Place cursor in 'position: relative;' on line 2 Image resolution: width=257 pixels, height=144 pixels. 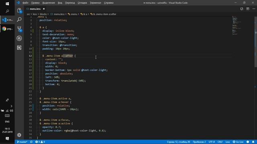tap(53, 20)
